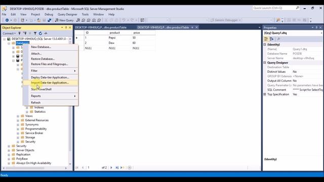Open the Tools menu
324x182 pixels.
pyautogui.click(x=85, y=15)
